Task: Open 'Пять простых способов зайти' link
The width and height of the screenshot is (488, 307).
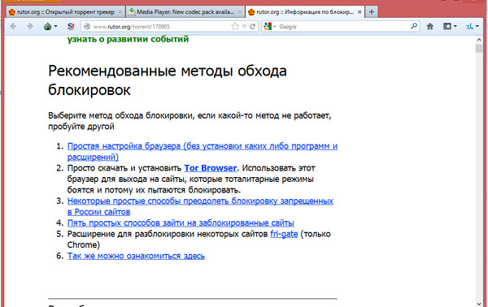Action: coord(181,223)
